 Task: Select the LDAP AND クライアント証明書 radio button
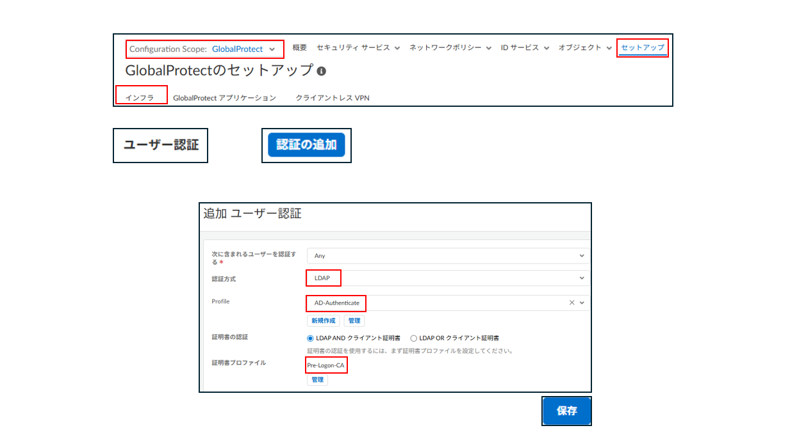tap(309, 338)
